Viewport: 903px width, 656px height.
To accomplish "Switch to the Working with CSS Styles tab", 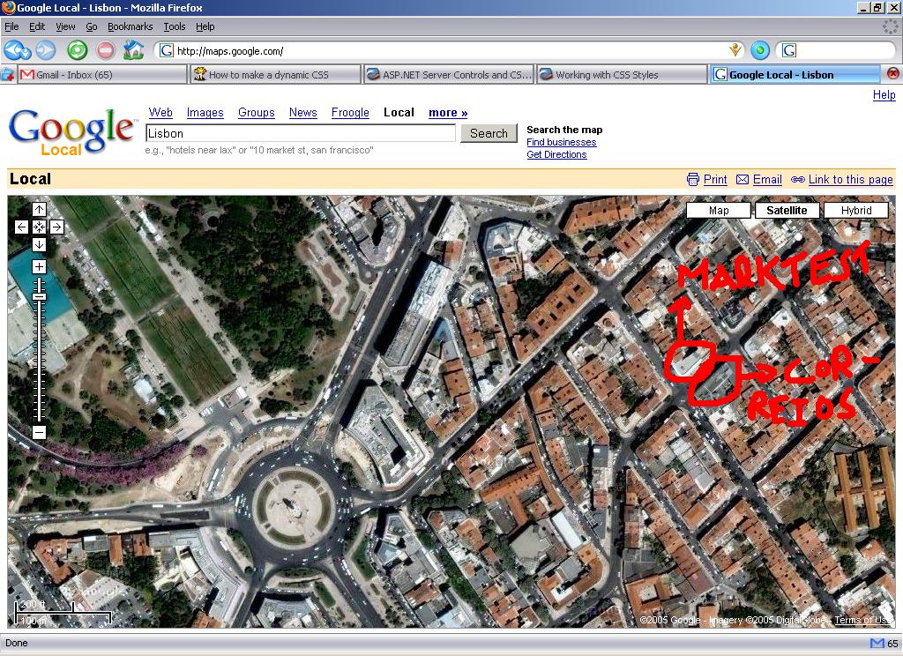I will click(622, 74).
